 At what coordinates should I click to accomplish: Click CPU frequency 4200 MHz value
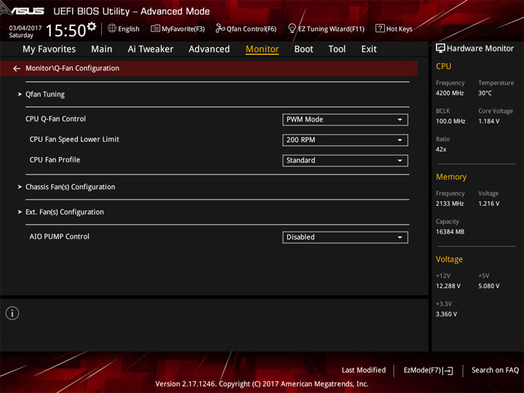tap(450, 93)
